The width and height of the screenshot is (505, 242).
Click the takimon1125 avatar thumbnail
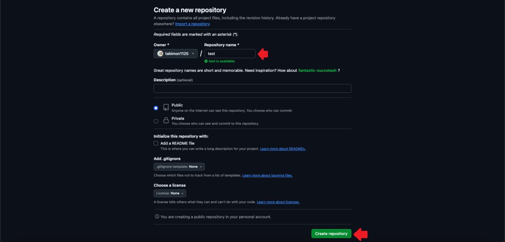coord(160,53)
